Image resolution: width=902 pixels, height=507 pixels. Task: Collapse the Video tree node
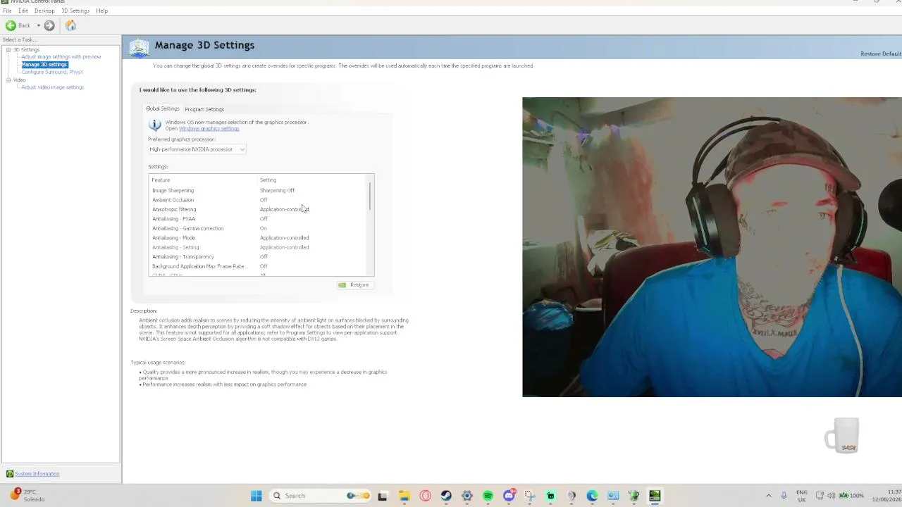tap(8, 80)
